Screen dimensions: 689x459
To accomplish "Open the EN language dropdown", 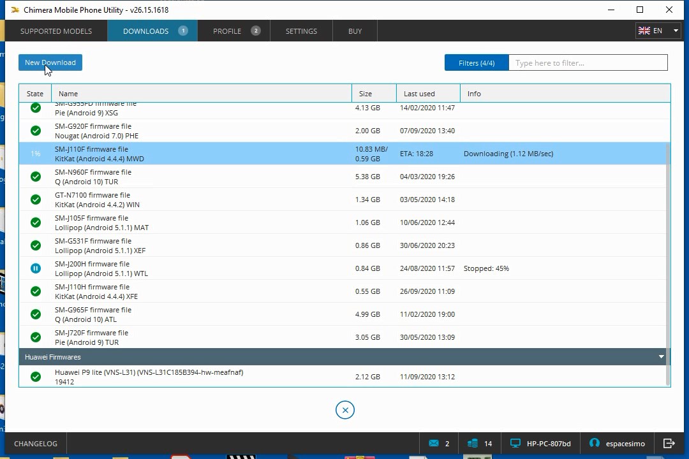I will click(658, 31).
